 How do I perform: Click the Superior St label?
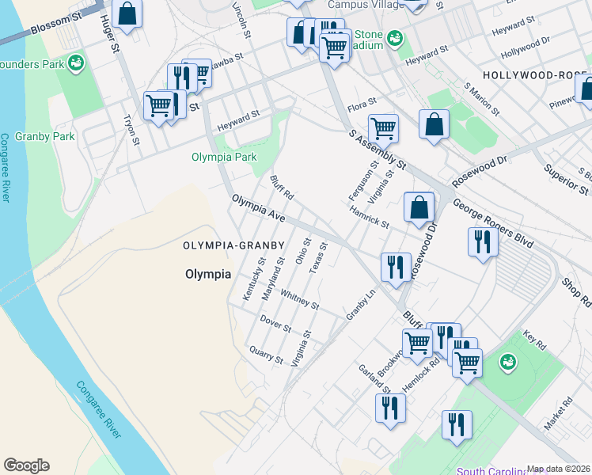[x=566, y=180]
